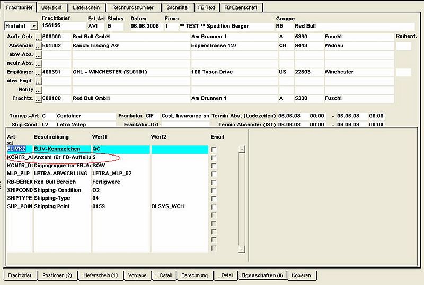Toggle Email checkbox for KONTR_D row
Viewport: 424px width, 285px height.
(x=214, y=166)
